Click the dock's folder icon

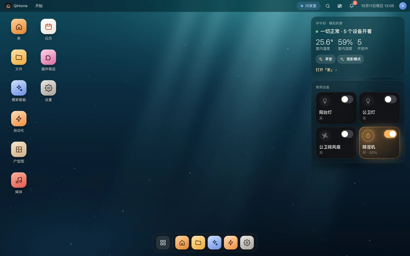pos(198,243)
